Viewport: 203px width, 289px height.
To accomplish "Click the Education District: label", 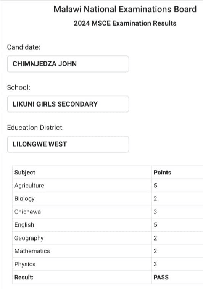I will 35,128.
